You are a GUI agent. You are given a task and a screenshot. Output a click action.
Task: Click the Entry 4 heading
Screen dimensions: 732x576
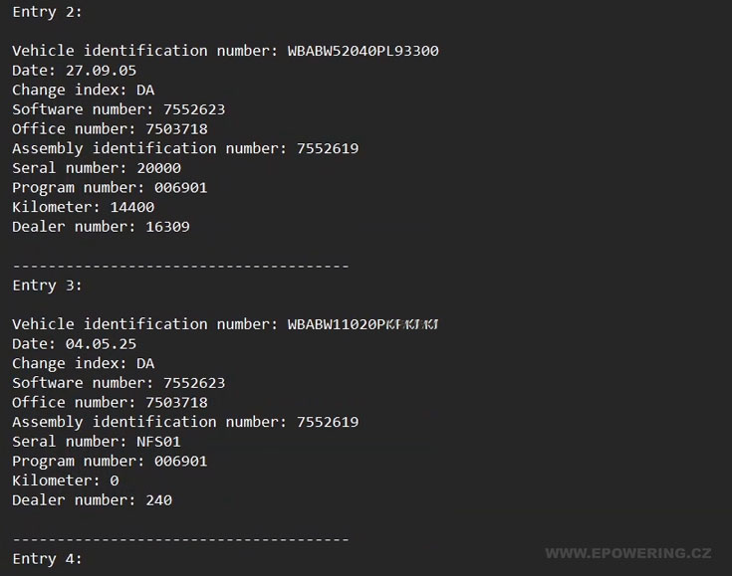(47, 559)
